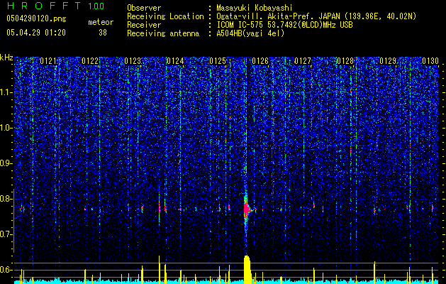Click the Receiving antenna label
446x284 pixels.
click(163, 33)
